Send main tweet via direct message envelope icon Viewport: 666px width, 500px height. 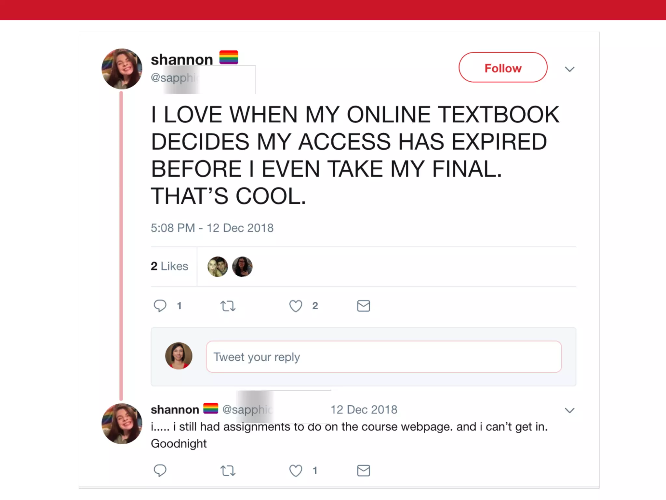click(364, 306)
